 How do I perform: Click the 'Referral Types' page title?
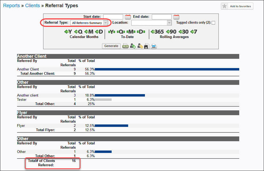(62, 6)
